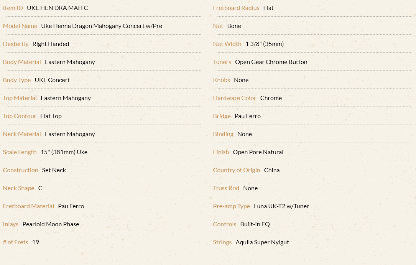The image size is (416, 265).
Task: Click the Top Contour label
Action: tap(20, 116)
